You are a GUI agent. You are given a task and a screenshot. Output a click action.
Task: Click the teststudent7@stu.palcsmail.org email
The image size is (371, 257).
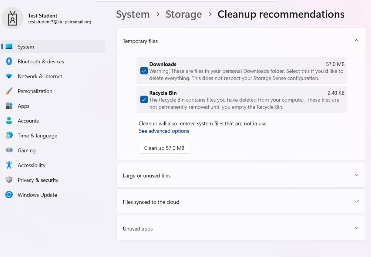(x=59, y=22)
